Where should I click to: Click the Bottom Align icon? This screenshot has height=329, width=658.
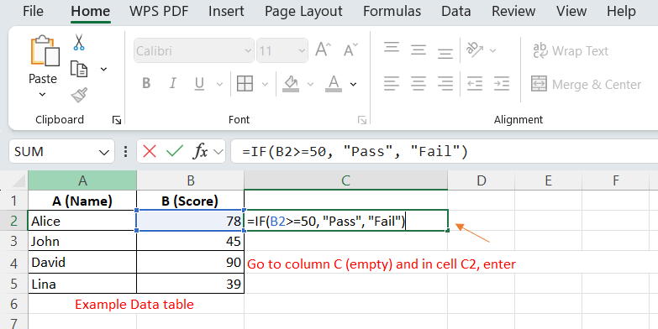tap(445, 53)
